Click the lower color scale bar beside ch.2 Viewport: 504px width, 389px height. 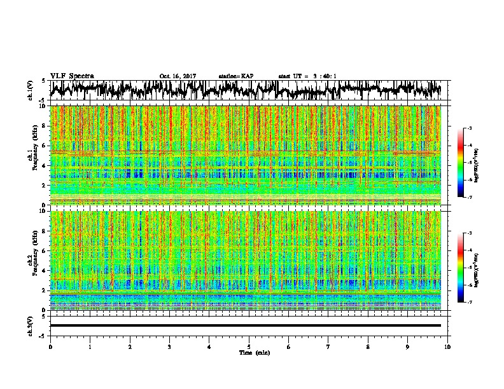460,268
